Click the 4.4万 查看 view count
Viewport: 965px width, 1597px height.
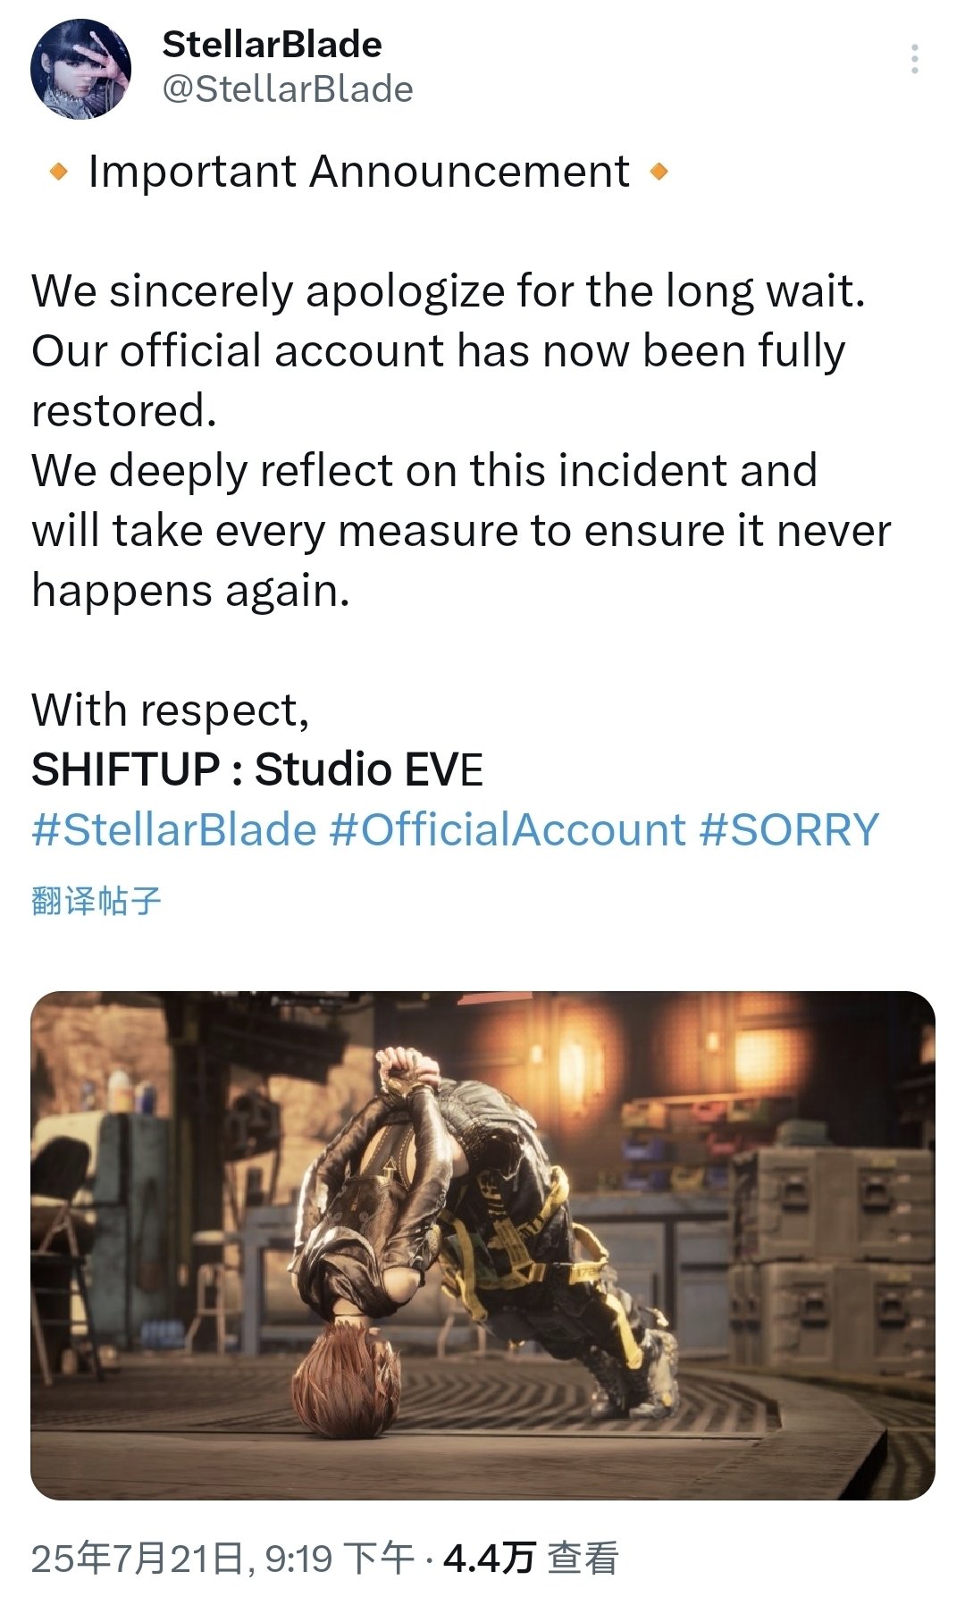(x=531, y=1559)
